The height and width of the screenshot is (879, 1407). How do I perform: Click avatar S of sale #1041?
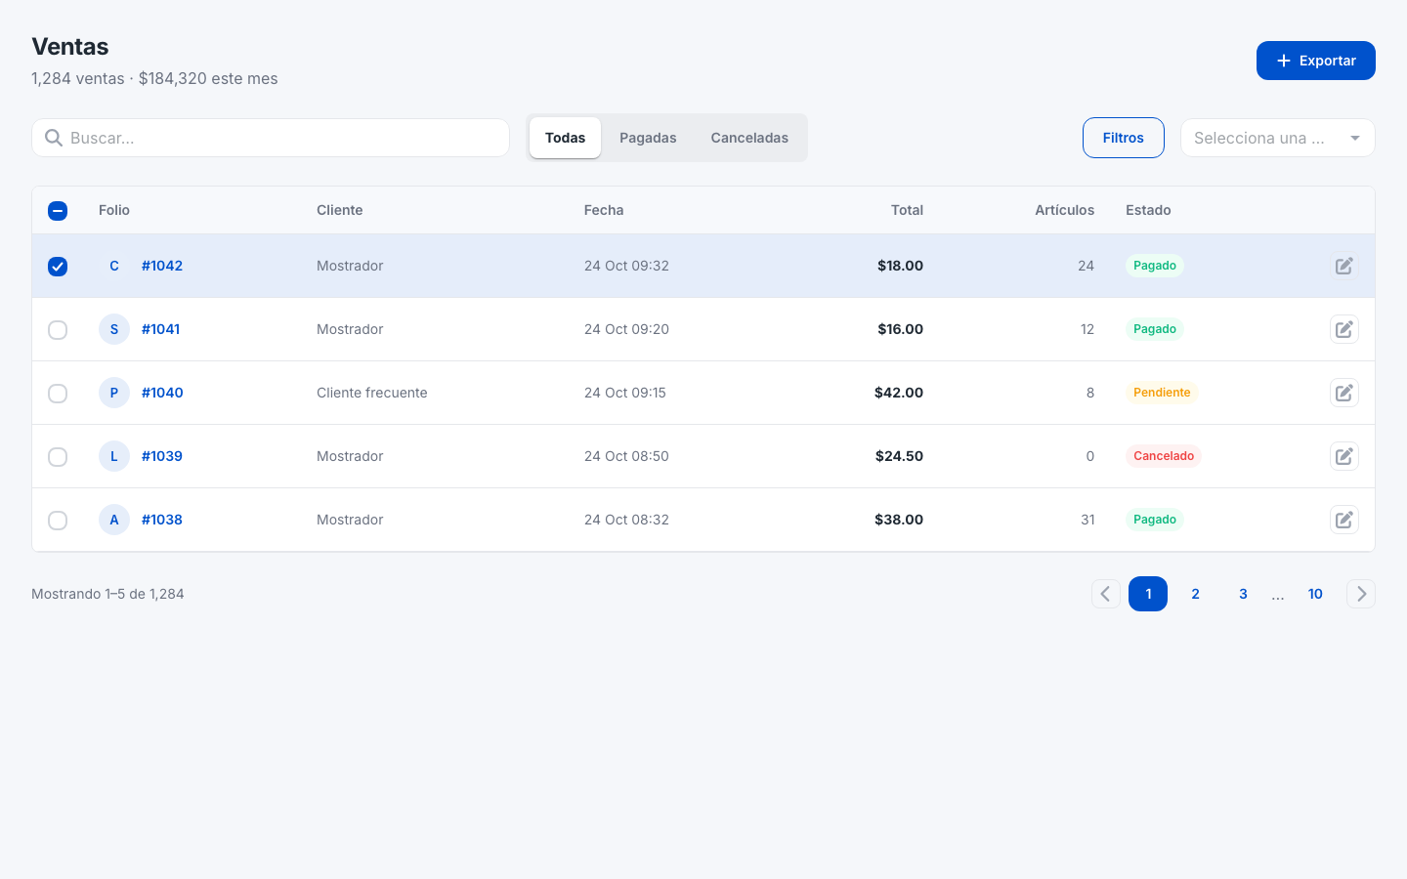[x=114, y=329]
